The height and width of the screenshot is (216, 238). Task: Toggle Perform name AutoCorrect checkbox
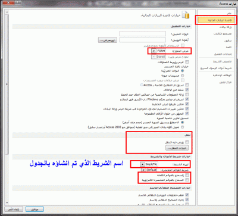[x=187, y=200]
